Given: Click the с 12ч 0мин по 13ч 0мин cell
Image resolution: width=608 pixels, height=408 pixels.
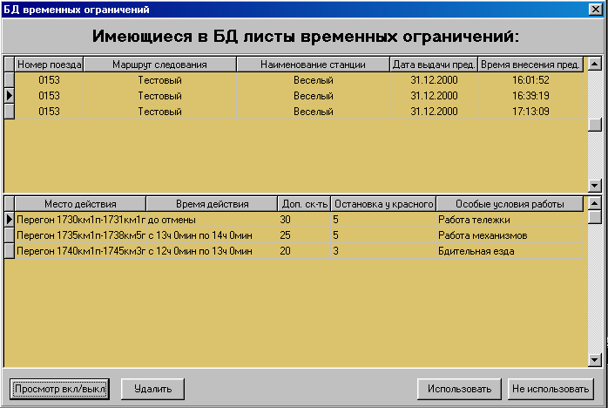Looking at the screenshot, I should (212, 251).
